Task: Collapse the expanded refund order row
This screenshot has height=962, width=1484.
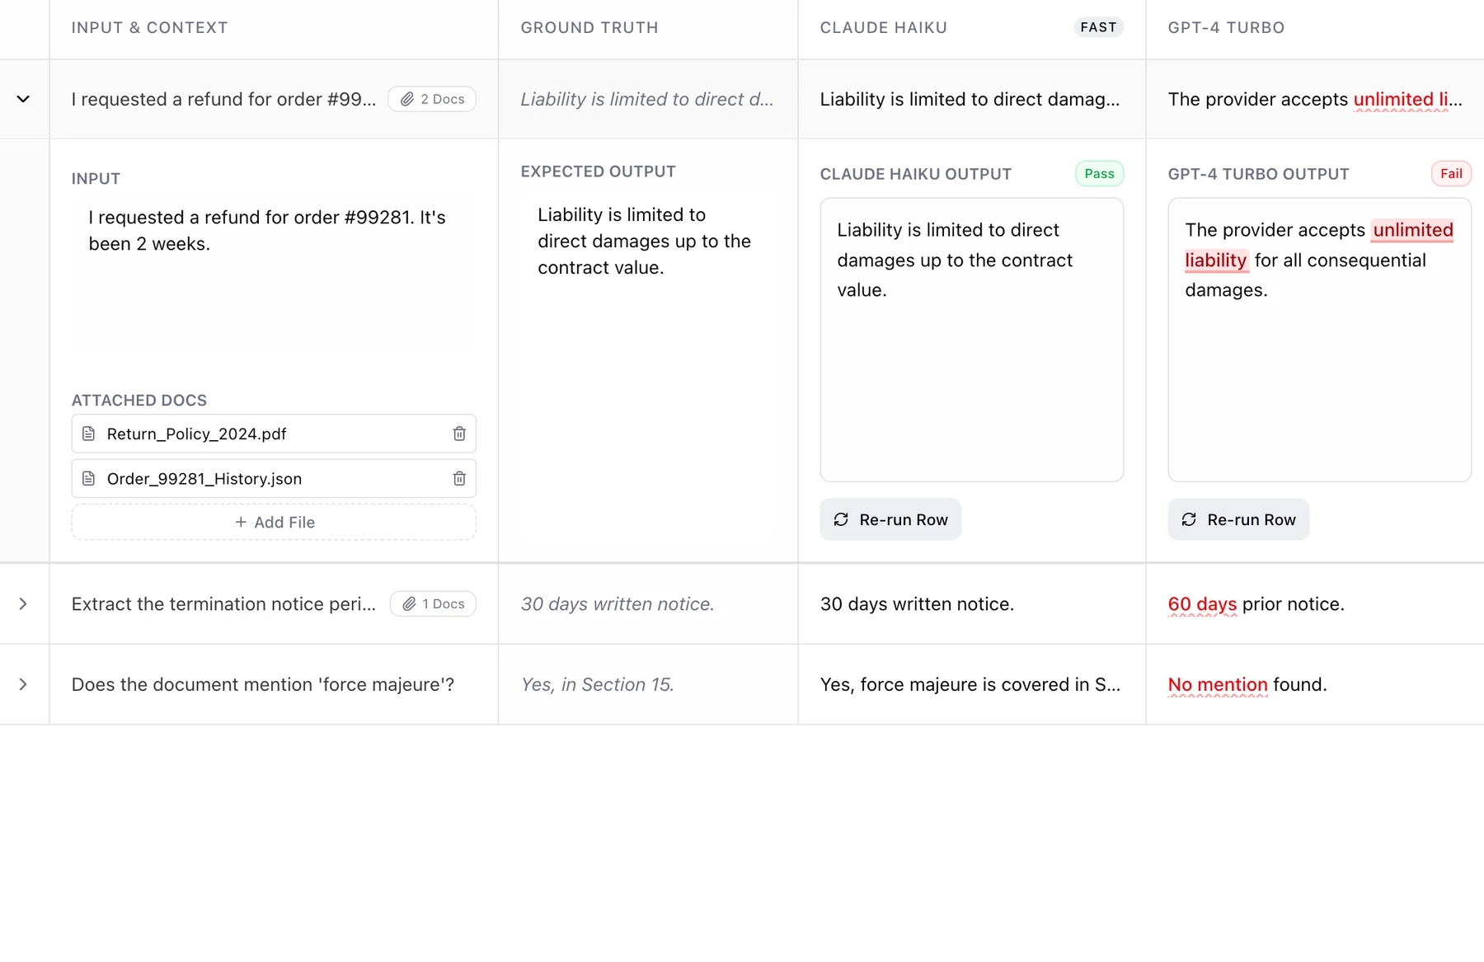Action: pos(23,99)
